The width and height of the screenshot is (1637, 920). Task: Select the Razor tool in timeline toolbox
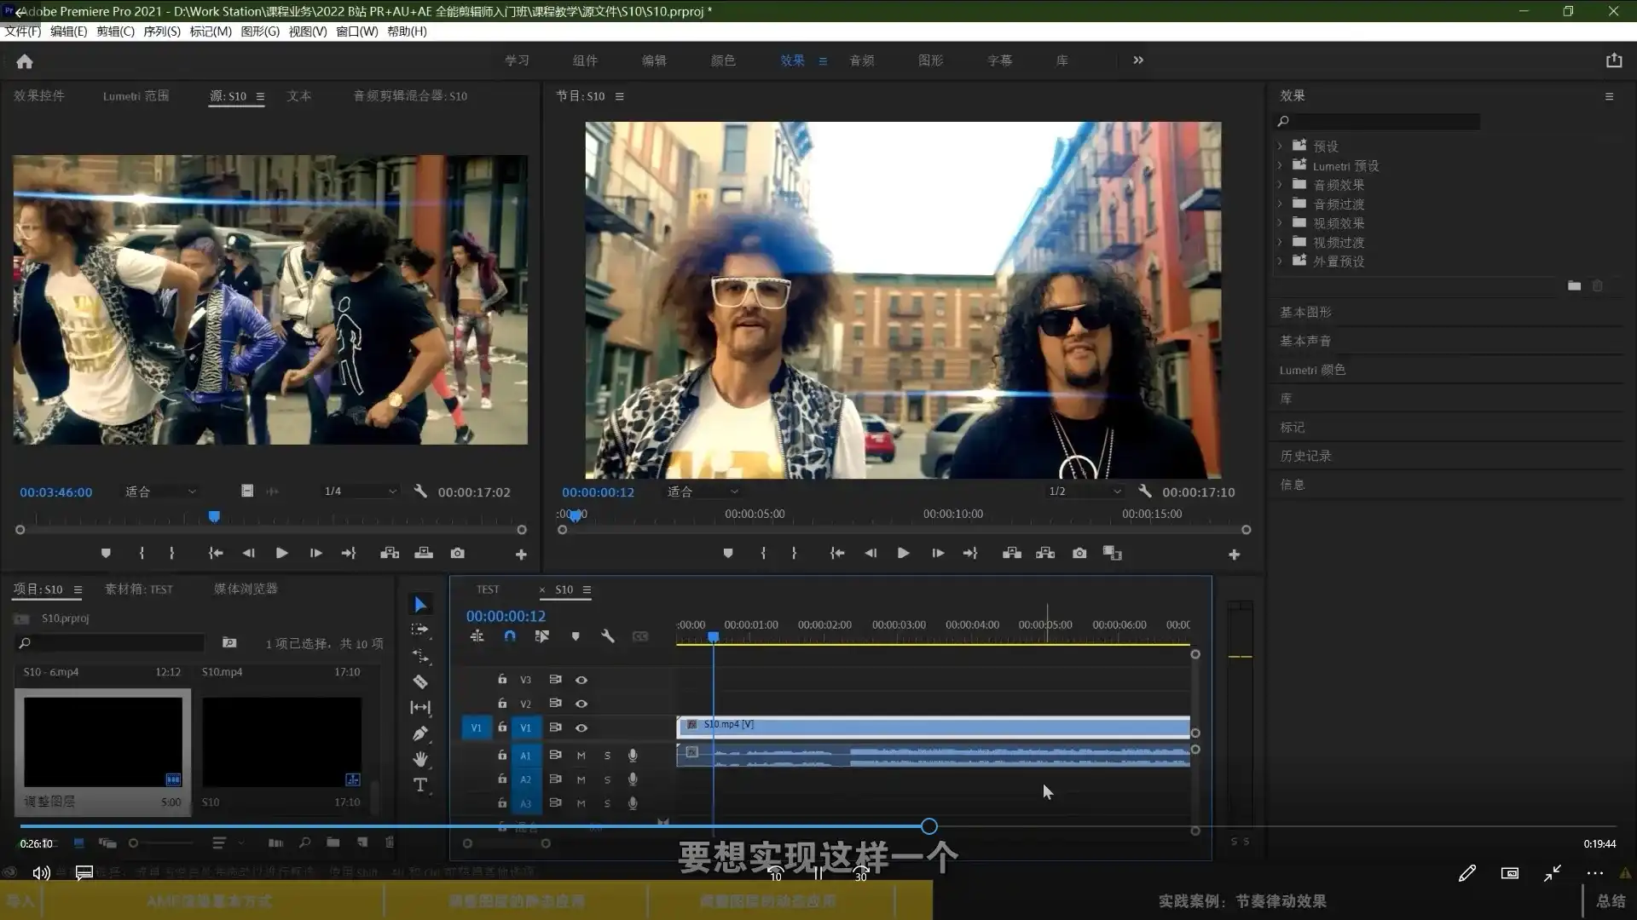(x=420, y=681)
